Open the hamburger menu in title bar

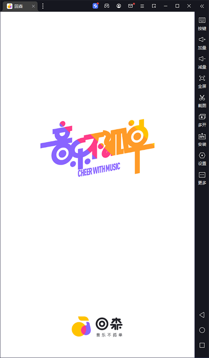coord(142,6)
